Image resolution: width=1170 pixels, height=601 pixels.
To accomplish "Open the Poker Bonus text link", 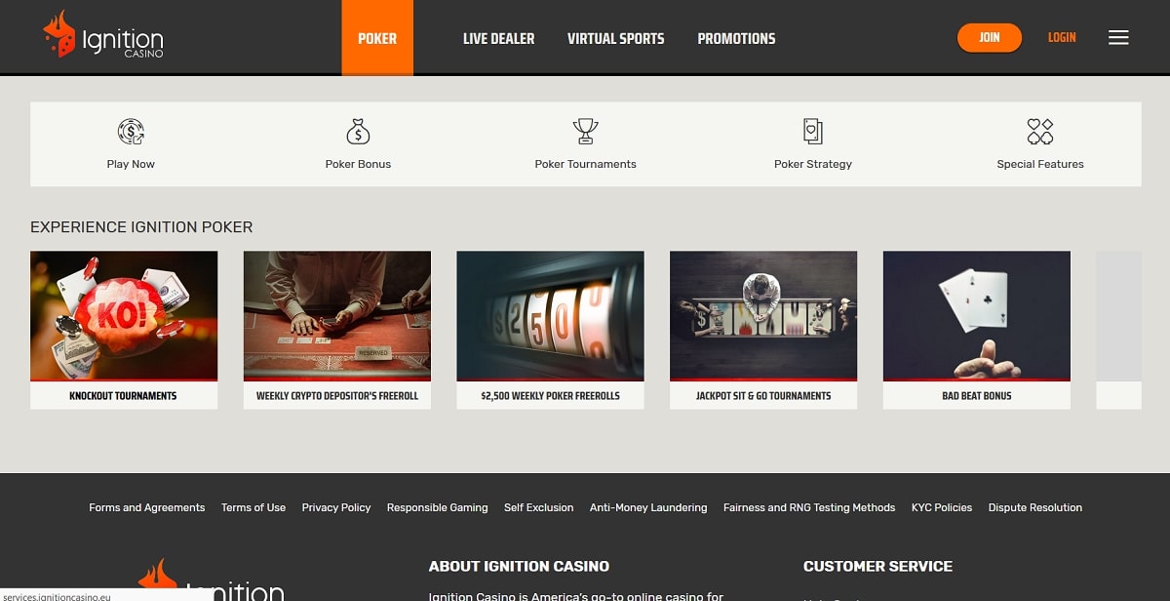I will 358,164.
